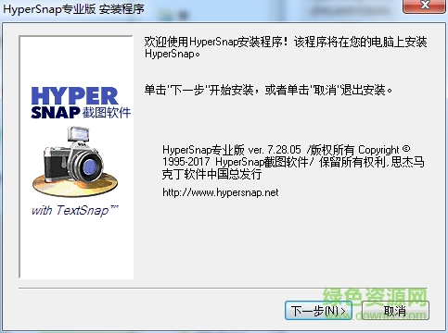This screenshot has height=333, width=448.
Task: Click the 'with TextSnap' caption
Action: click(x=75, y=210)
